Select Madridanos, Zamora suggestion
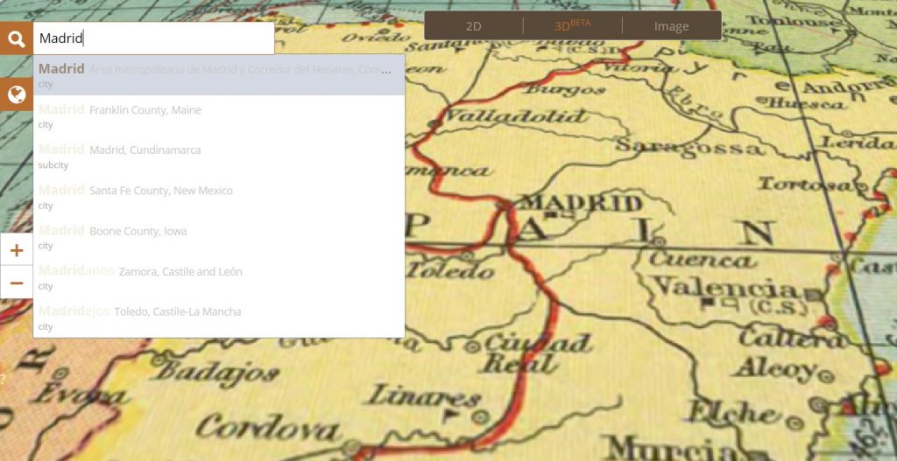897x461 pixels. point(219,277)
